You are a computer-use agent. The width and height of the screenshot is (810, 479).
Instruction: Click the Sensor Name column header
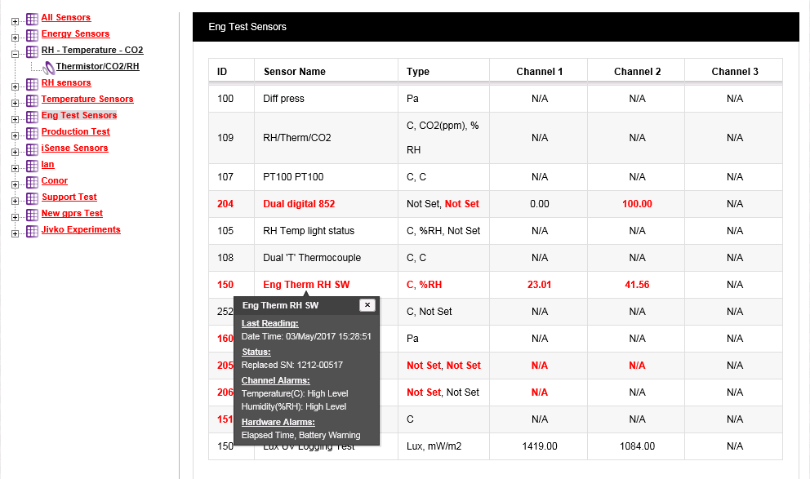point(294,72)
